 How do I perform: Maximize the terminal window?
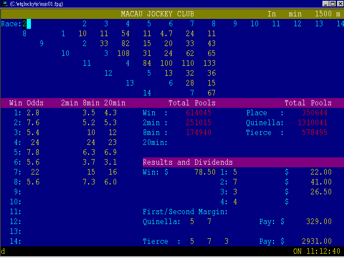pos(332,3)
